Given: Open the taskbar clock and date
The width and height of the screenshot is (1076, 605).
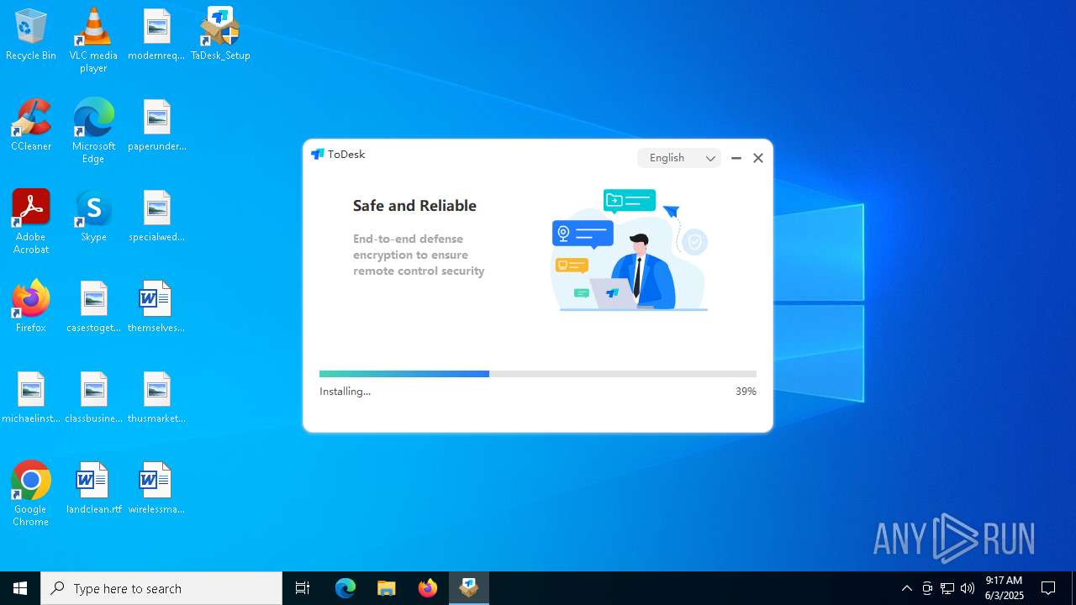Looking at the screenshot, I should click(x=1005, y=588).
